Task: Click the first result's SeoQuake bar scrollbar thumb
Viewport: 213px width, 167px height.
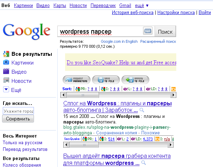Action: (84, 145)
